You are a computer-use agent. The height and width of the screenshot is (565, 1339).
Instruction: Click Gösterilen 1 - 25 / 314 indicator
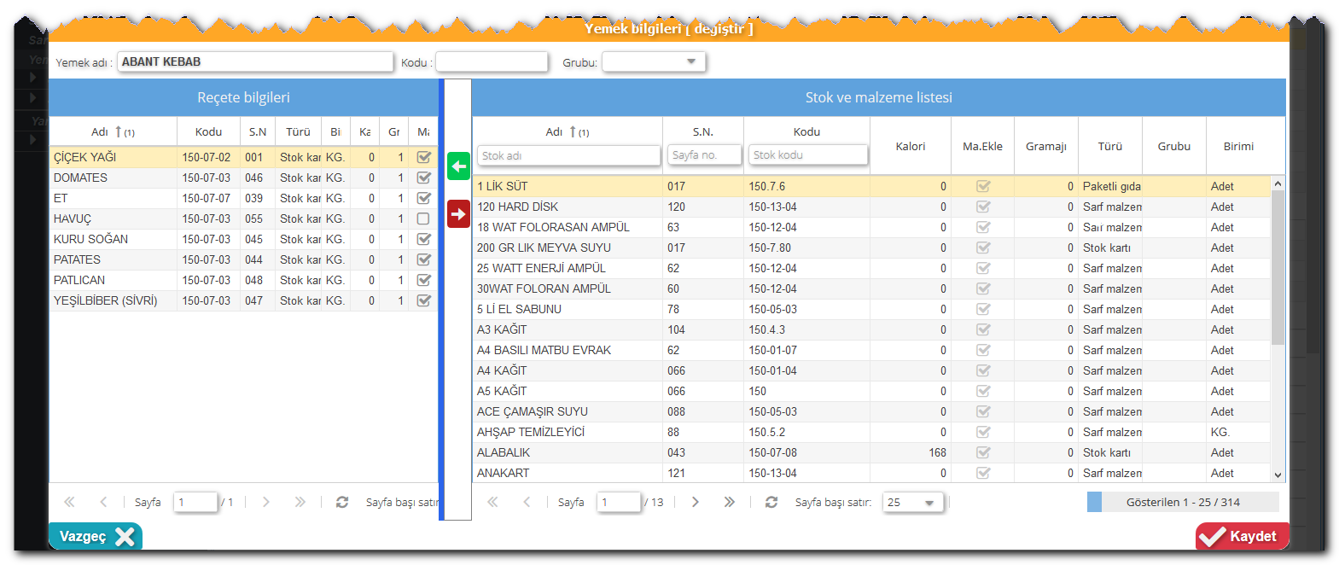coord(1183,502)
